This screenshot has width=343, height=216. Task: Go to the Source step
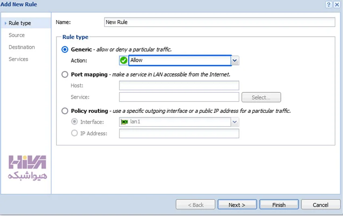[x=17, y=35]
